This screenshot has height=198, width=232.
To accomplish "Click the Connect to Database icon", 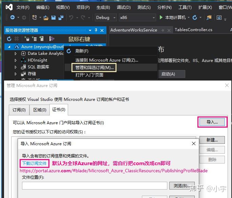I will (x=27, y=39).
